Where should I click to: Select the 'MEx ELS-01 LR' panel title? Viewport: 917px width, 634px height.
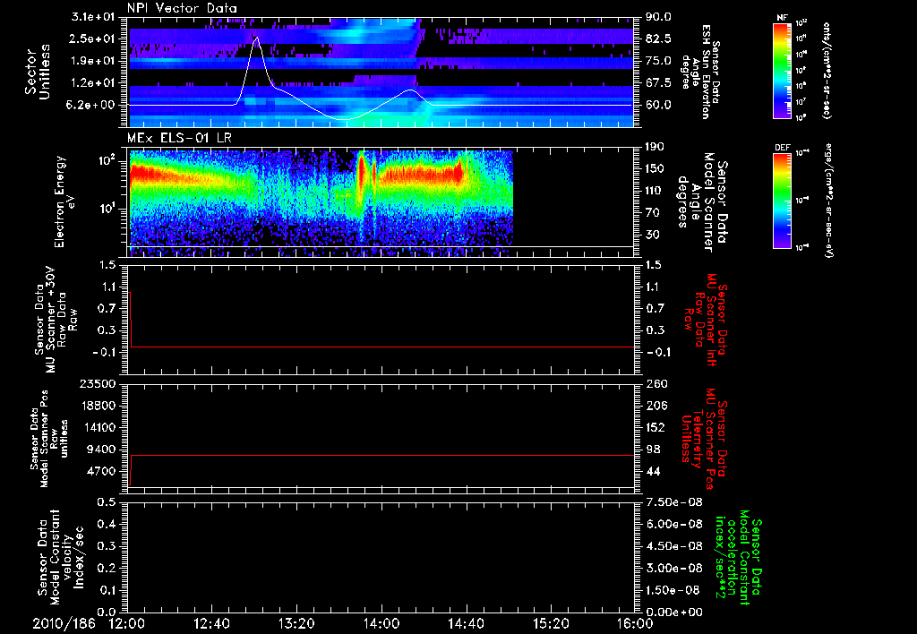[179, 138]
